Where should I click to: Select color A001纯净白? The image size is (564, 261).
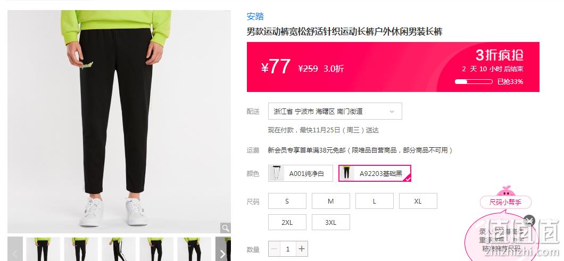(x=300, y=173)
